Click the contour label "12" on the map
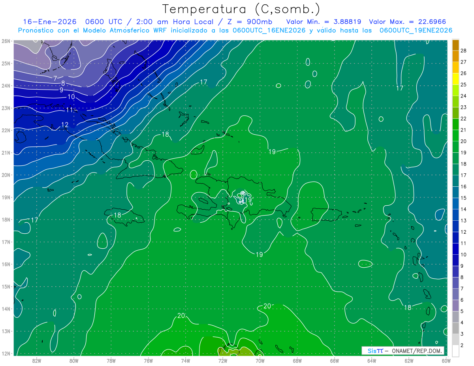This screenshot has height=366, width=474. [65, 125]
